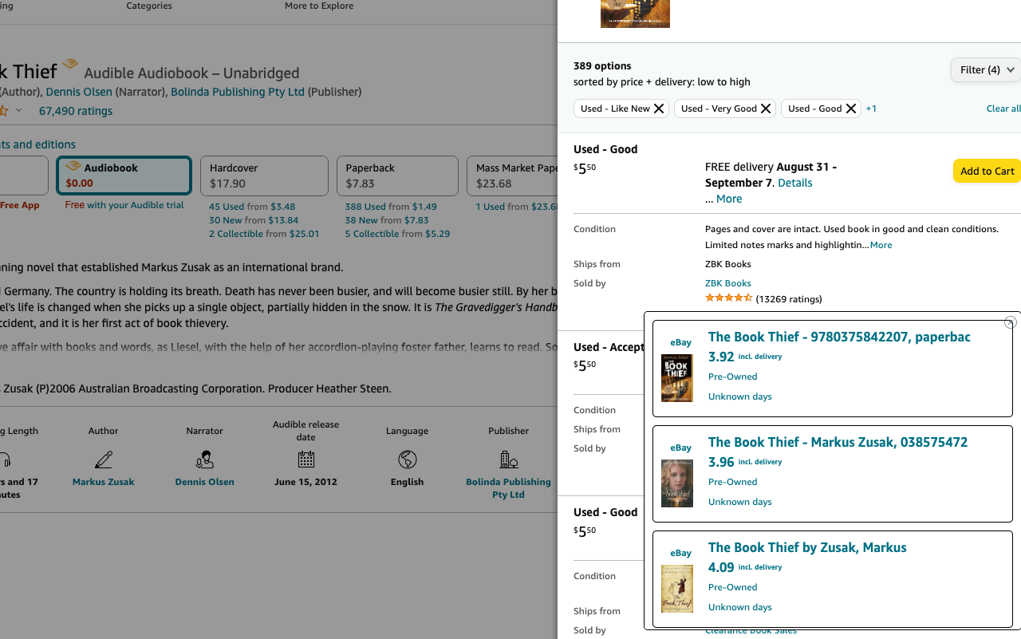Open Bolinda Publishing detail link
Screen dimensions: 1021x639
[x=509, y=488]
